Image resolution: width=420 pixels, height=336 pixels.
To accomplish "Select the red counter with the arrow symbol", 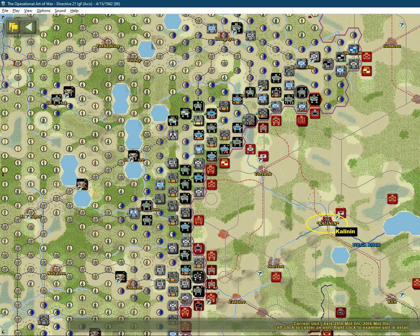I will [302, 120].
